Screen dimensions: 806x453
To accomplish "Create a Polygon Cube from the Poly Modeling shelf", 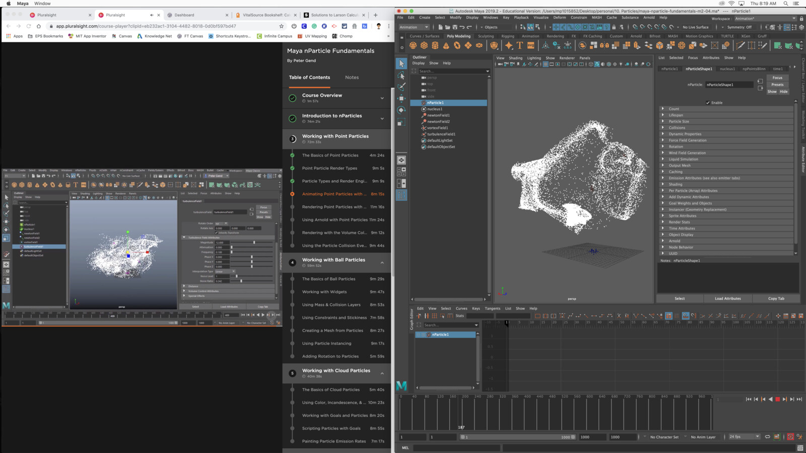I will [425, 45].
